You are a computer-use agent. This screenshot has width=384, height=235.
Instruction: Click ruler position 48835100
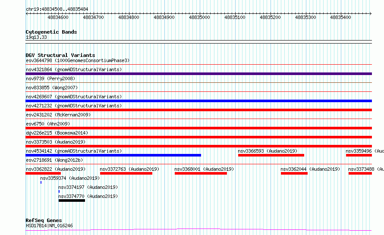(x=235, y=17)
